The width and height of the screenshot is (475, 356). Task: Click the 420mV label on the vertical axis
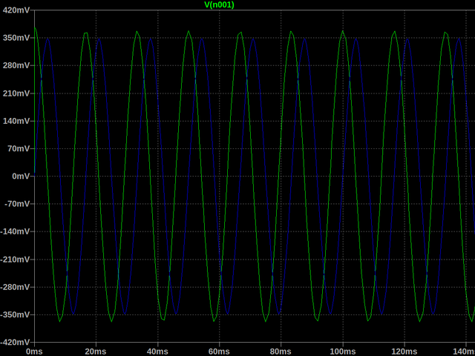tap(16, 10)
